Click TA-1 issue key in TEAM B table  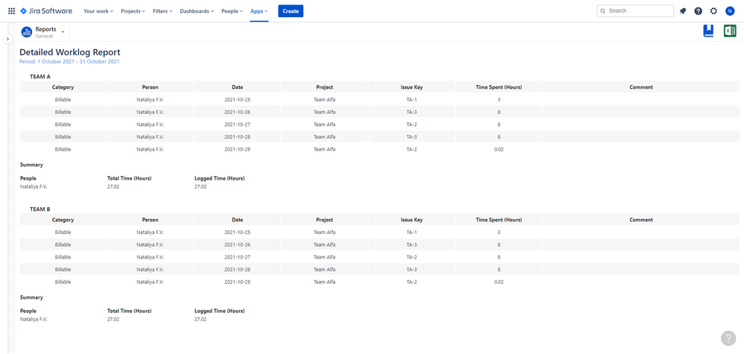click(x=411, y=232)
